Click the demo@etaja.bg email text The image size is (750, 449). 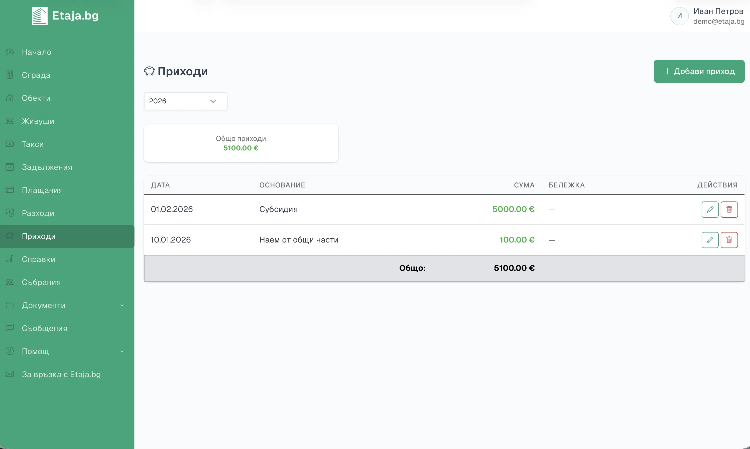click(718, 21)
